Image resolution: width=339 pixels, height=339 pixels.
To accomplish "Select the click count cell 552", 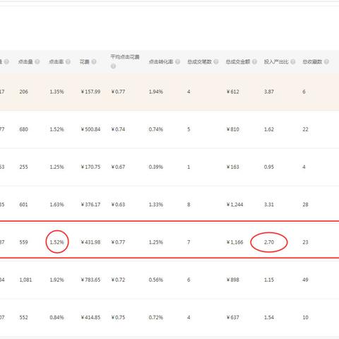I will (23, 318).
